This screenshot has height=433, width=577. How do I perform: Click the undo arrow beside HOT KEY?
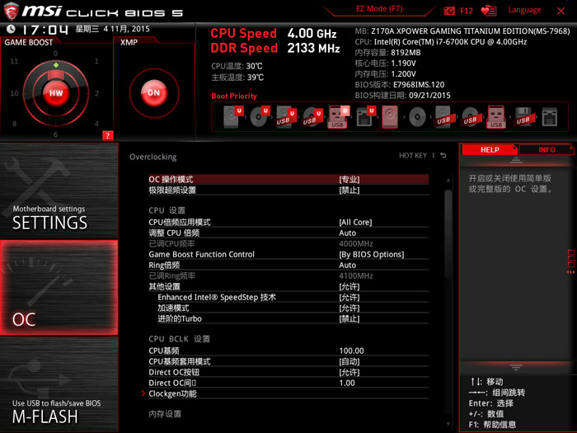pyautogui.click(x=443, y=156)
